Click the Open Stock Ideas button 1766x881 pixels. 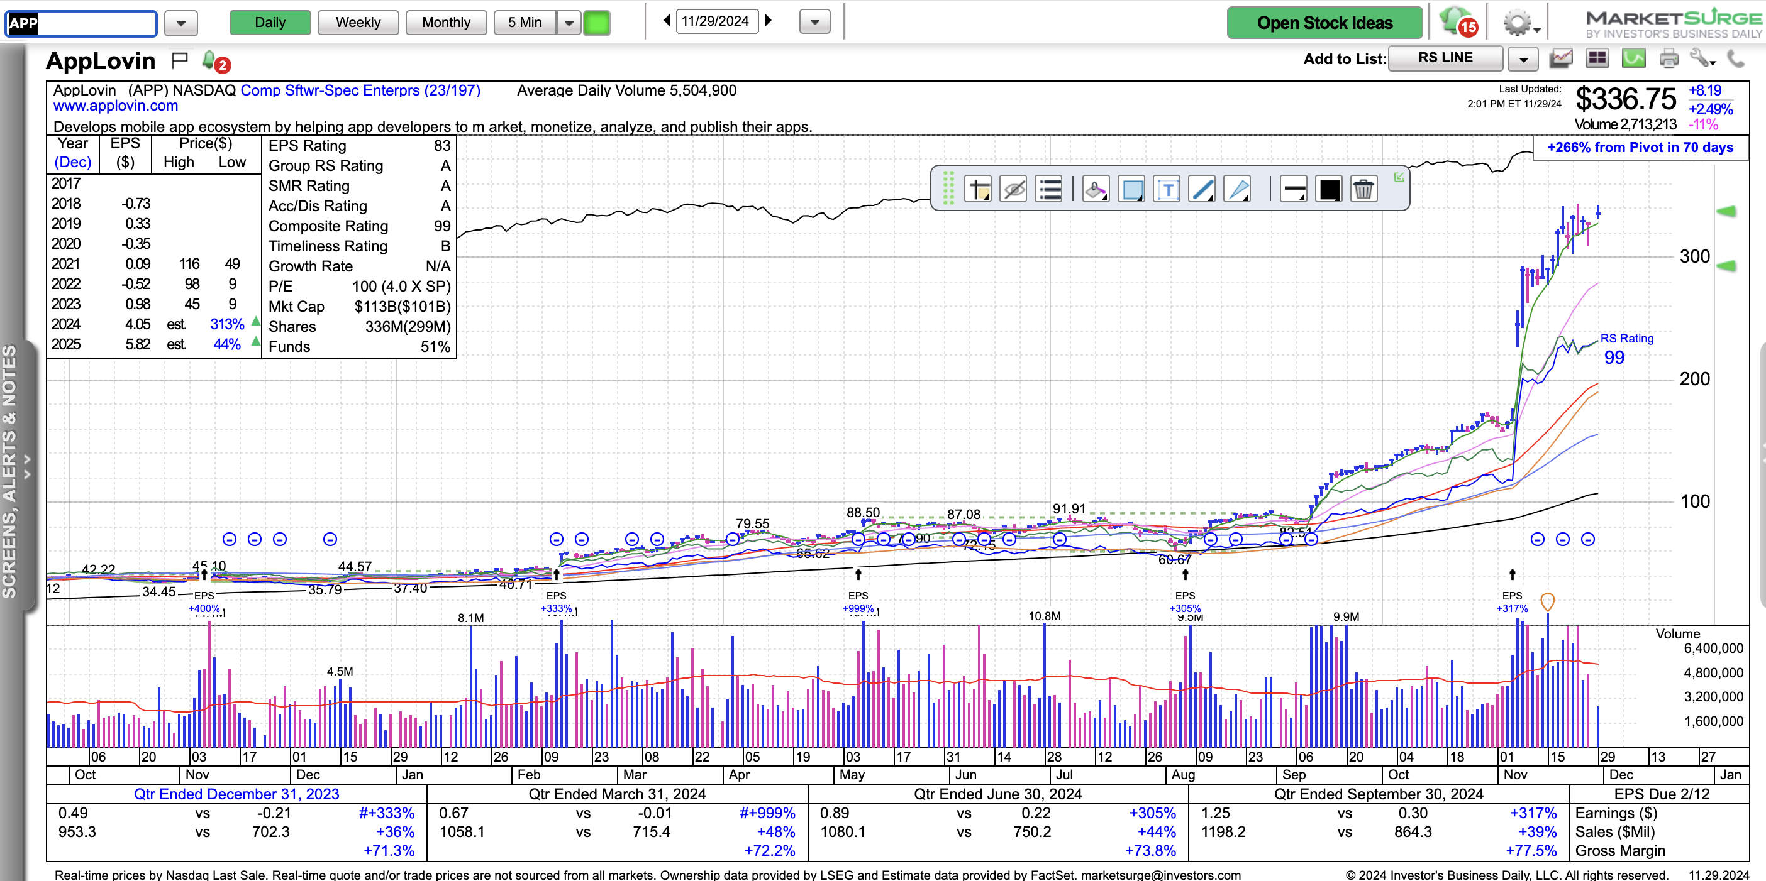tap(1324, 23)
